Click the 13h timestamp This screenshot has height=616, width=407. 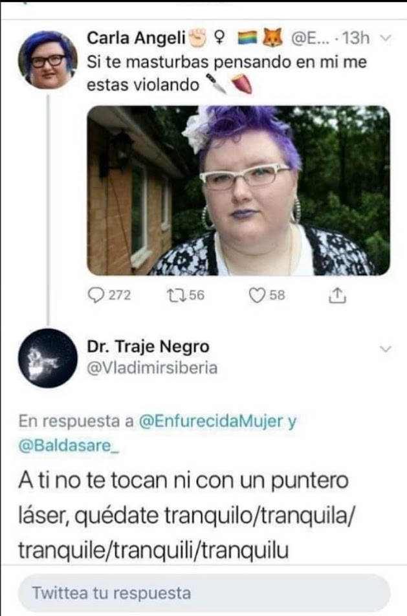point(356,38)
